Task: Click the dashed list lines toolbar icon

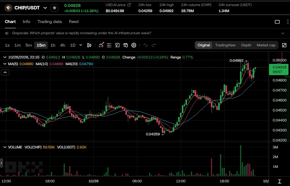Action: click(x=109, y=45)
